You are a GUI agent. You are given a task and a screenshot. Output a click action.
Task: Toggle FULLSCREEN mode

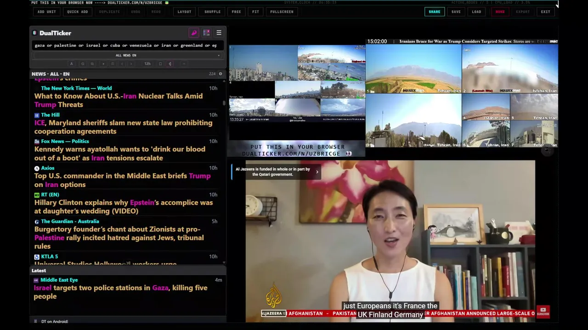[282, 11]
